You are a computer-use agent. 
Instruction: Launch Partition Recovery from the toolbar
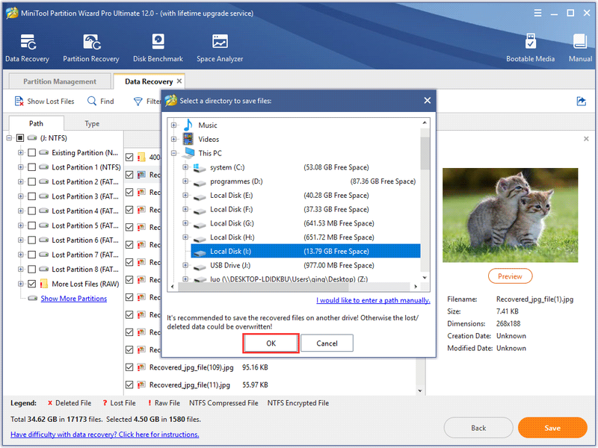91,43
